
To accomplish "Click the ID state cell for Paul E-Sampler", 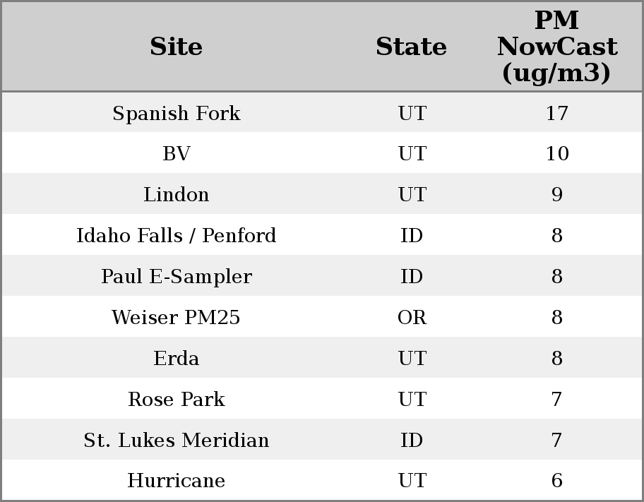I will click(412, 276).
